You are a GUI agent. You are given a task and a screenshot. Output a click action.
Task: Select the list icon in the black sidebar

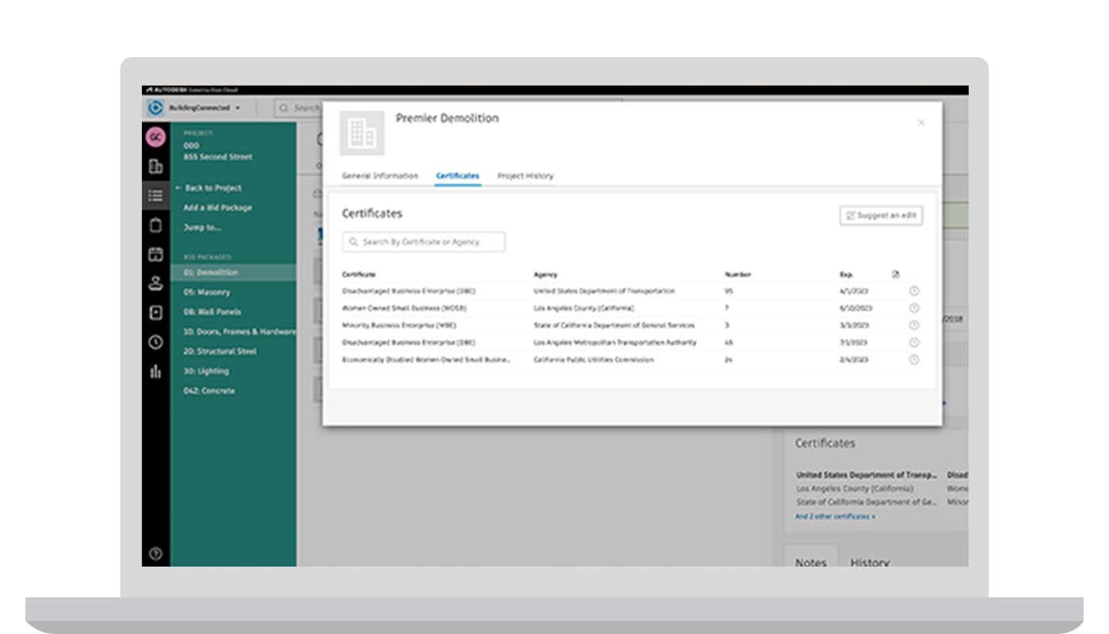point(155,195)
